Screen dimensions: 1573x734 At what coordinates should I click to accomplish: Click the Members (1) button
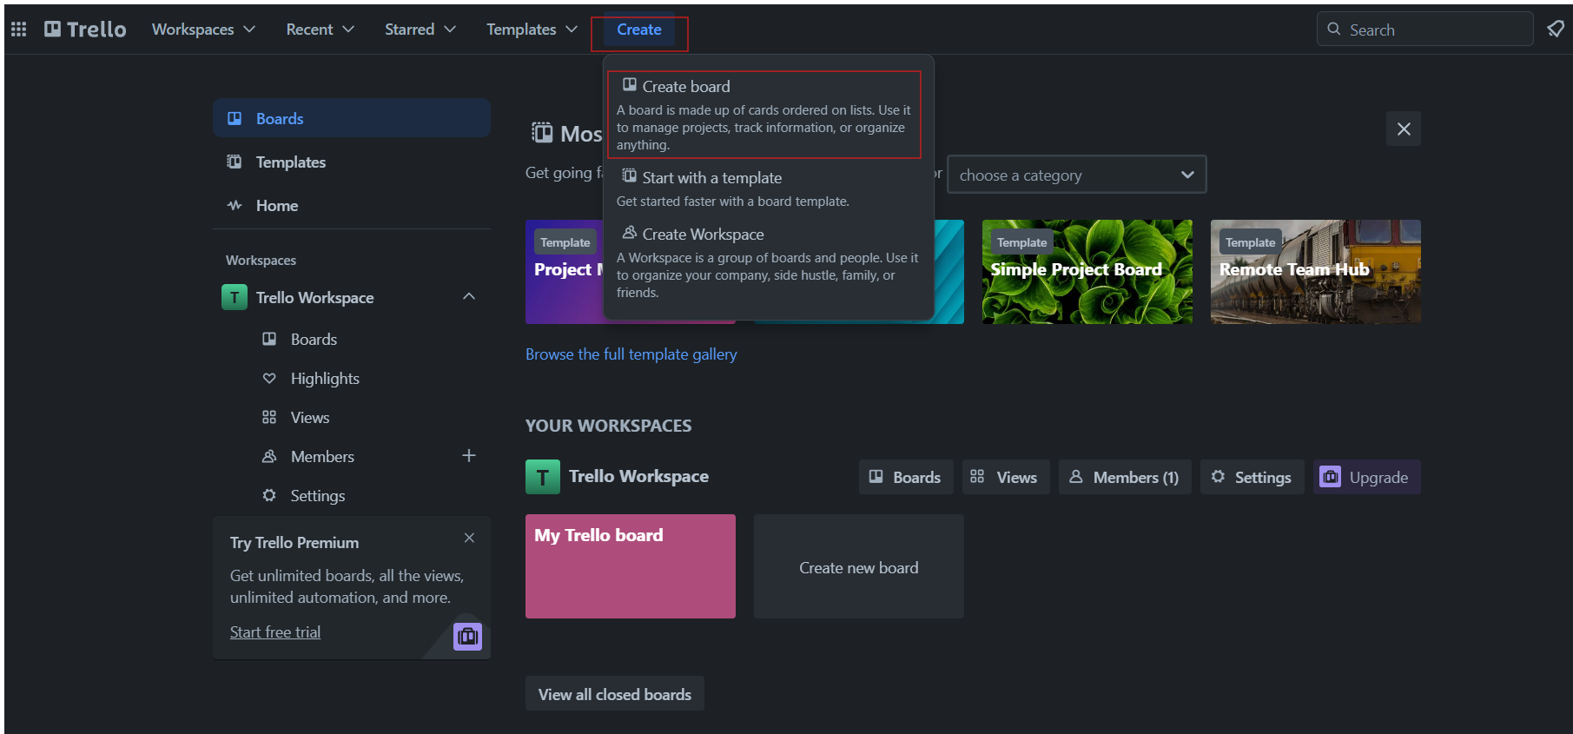tap(1125, 477)
